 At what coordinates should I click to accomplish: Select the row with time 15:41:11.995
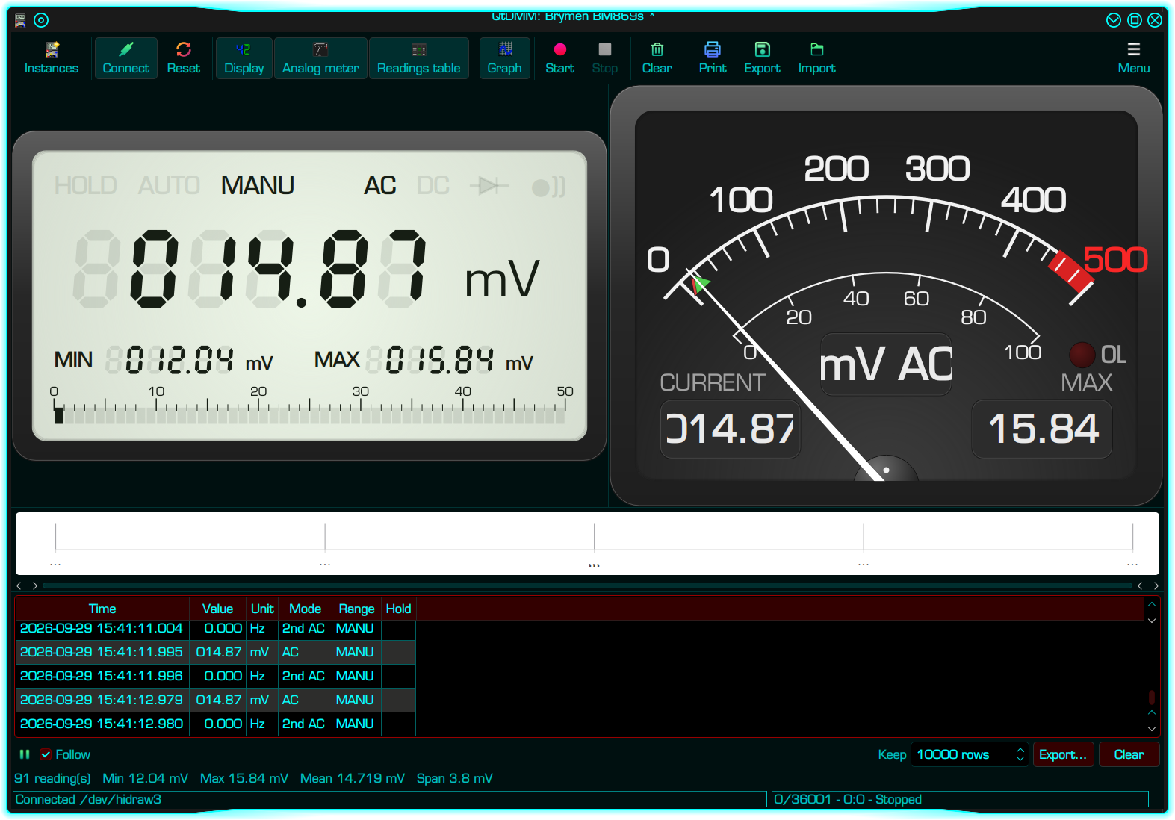[215, 652]
